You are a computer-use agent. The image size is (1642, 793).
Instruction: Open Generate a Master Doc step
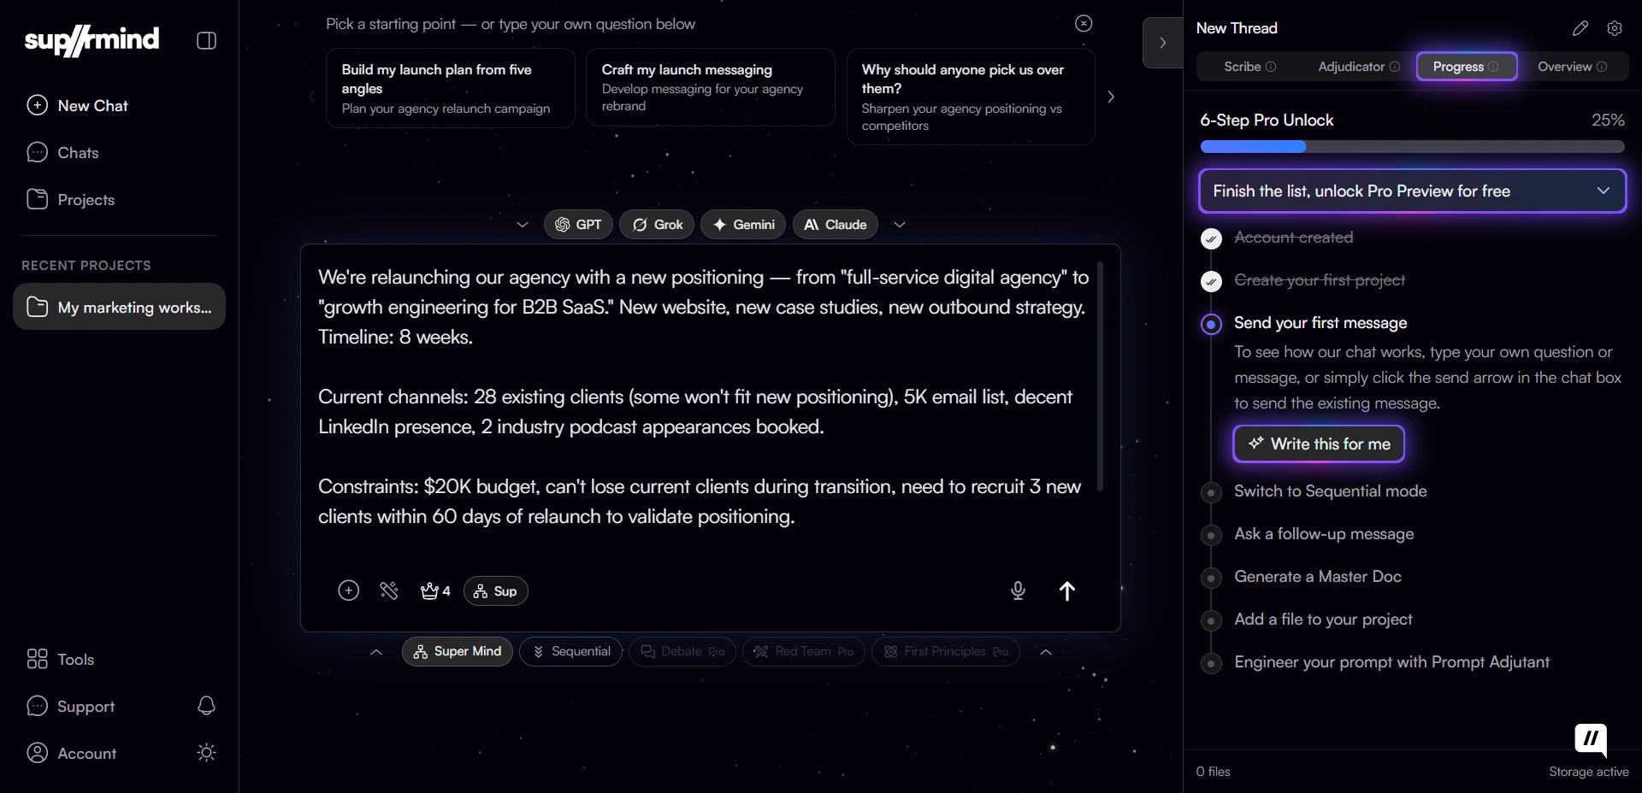point(1318,577)
